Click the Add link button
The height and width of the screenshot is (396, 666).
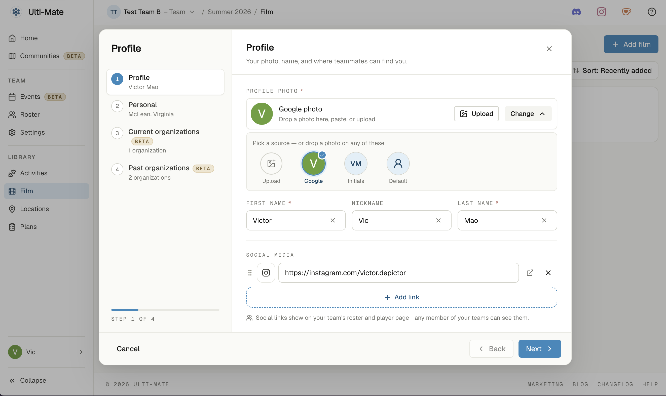pos(401,297)
